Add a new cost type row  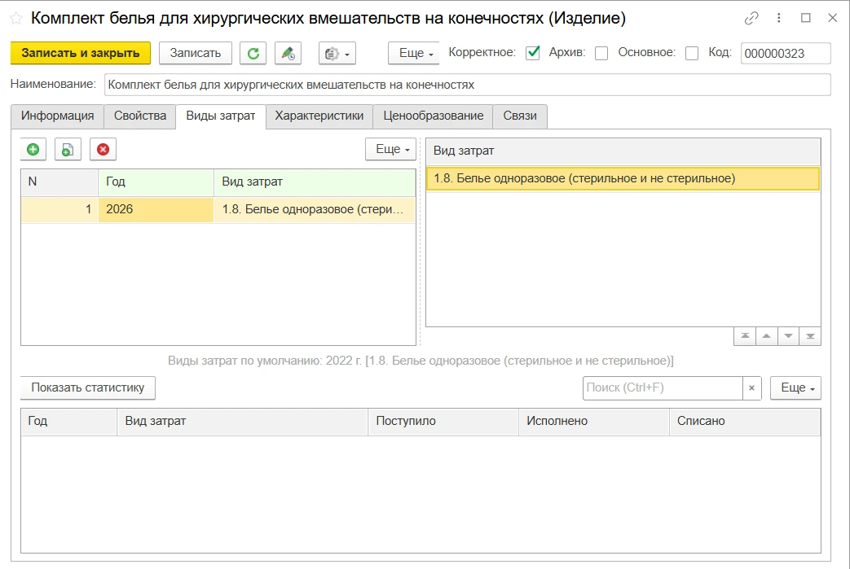click(33, 149)
